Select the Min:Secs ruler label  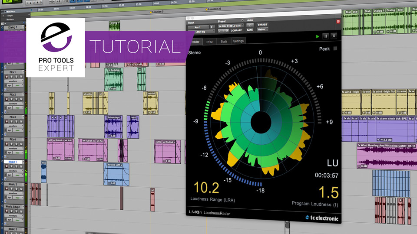tap(10, 12)
